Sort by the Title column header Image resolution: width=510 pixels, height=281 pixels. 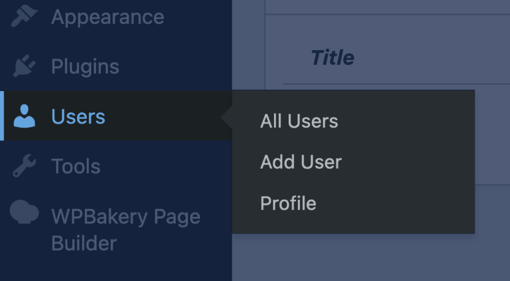click(x=332, y=58)
